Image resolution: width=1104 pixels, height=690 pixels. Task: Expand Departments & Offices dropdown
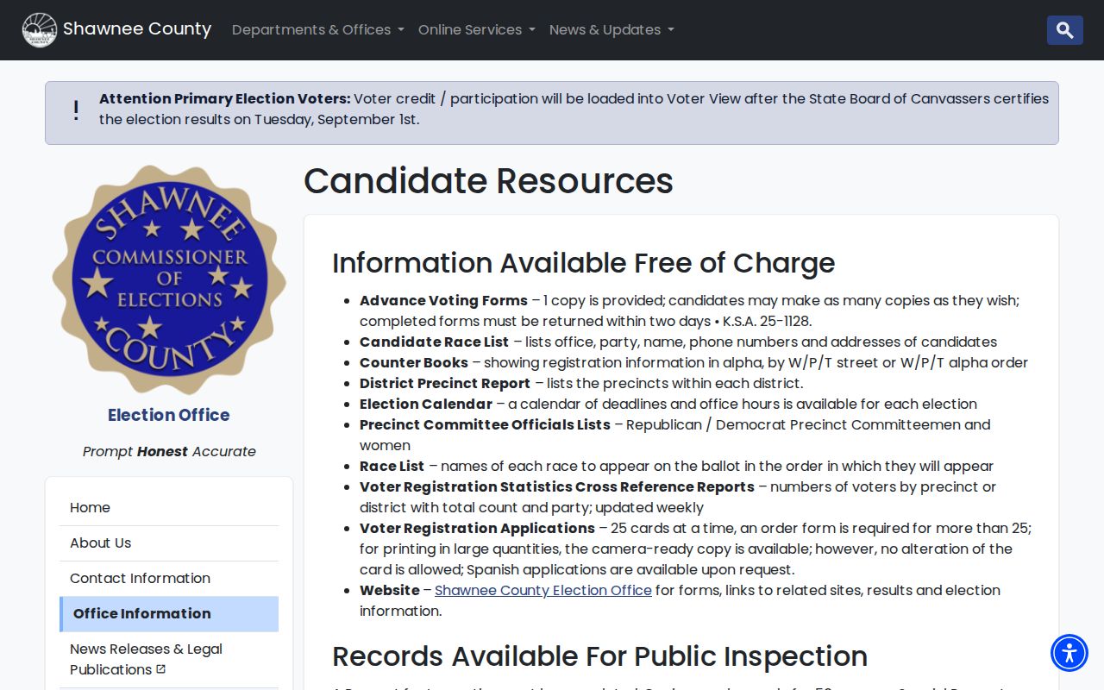[318, 30]
